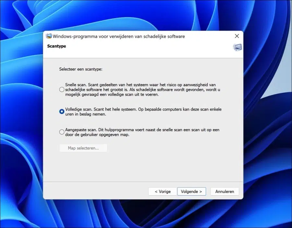Screen dimensions: 292x228
Task: Click the Volledige scan description text
Action: point(143,112)
